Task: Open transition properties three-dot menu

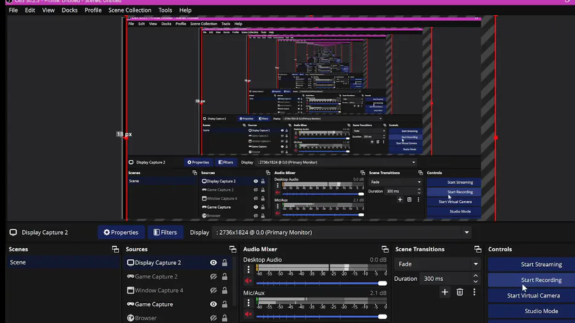Action: 474,292
